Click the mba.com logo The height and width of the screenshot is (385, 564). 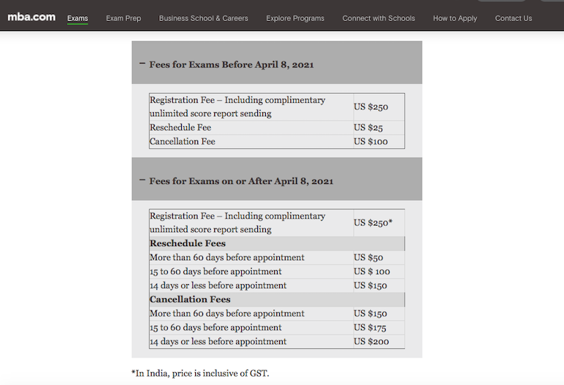31,18
